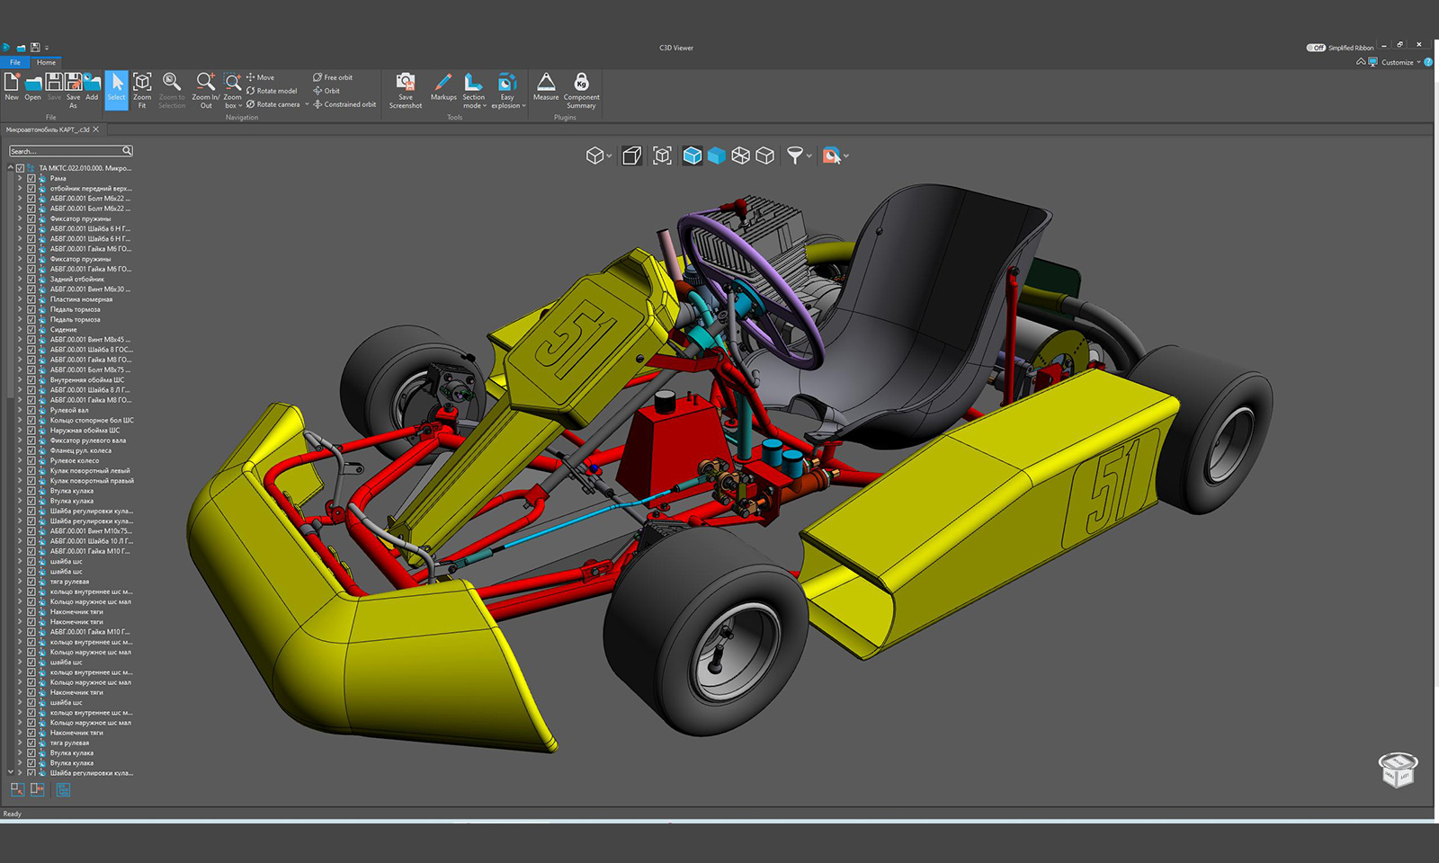Expand the Внутренняя обойма ШС node

(x=20, y=379)
